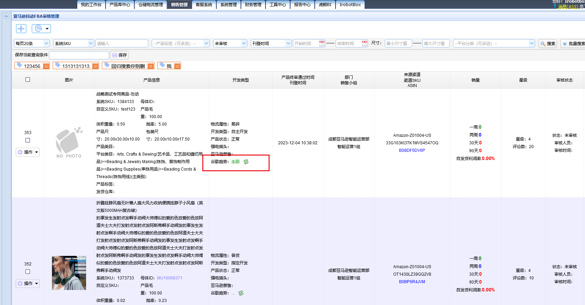Click the 搜索 search button

(548, 44)
